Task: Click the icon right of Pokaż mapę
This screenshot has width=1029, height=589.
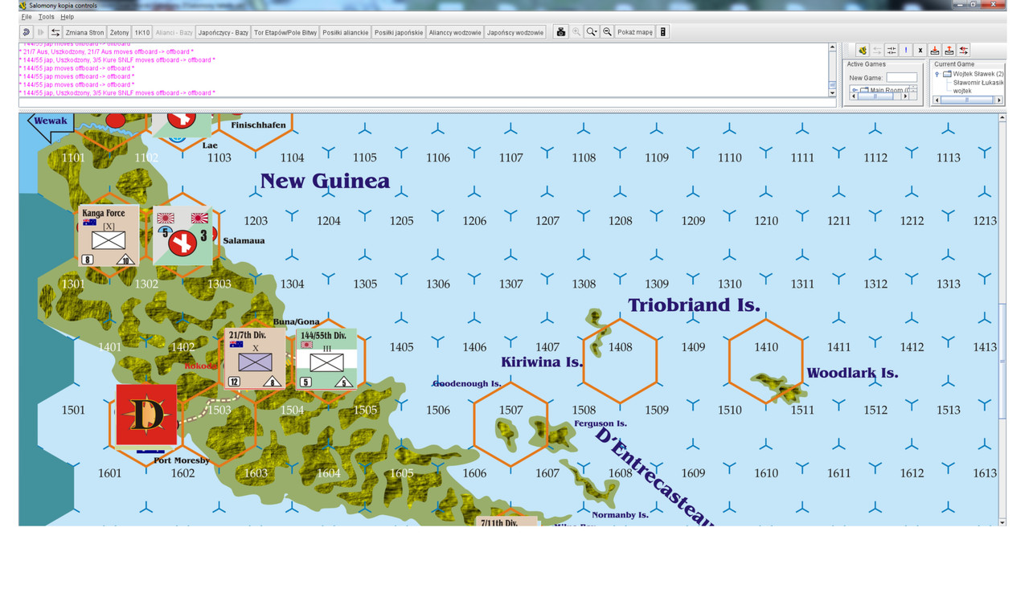Action: pos(663,32)
